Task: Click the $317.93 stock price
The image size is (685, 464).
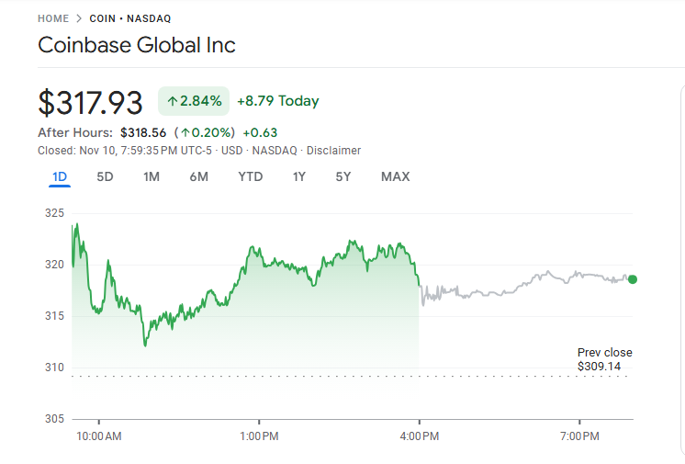Action: click(x=90, y=102)
